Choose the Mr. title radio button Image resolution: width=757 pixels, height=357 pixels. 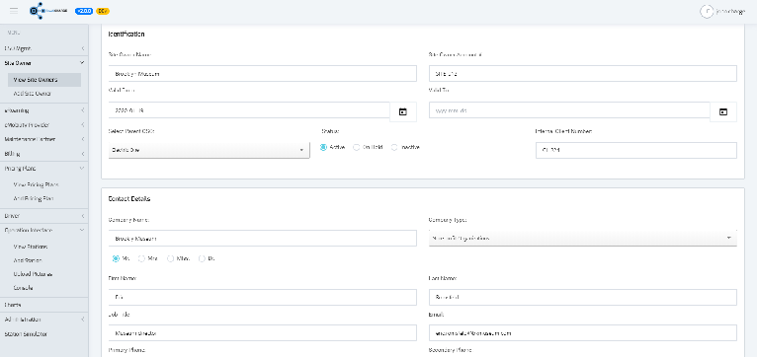pos(116,258)
